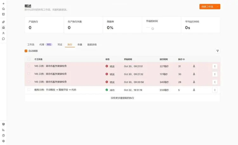
Task: Click the 245毫秒 run time cell
Action: click(164, 82)
